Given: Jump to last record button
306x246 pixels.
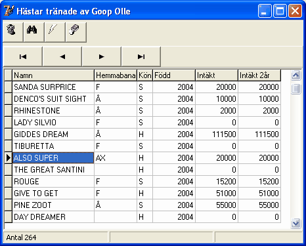Looking at the screenshot, I should pyautogui.click(x=141, y=56).
